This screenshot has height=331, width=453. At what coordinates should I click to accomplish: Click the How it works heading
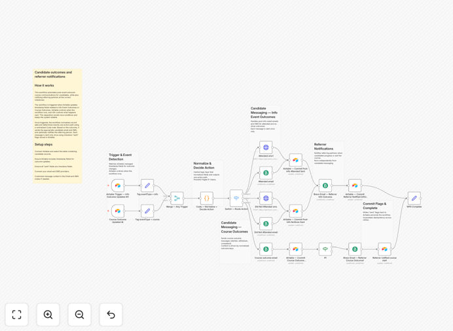click(45, 85)
